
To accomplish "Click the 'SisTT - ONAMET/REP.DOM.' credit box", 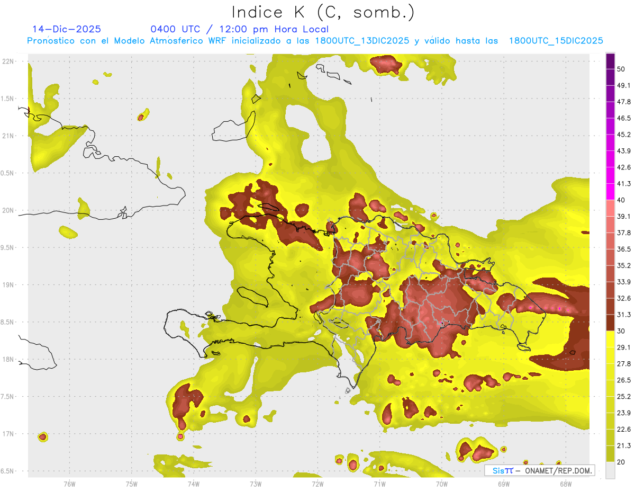I will point(539,470).
